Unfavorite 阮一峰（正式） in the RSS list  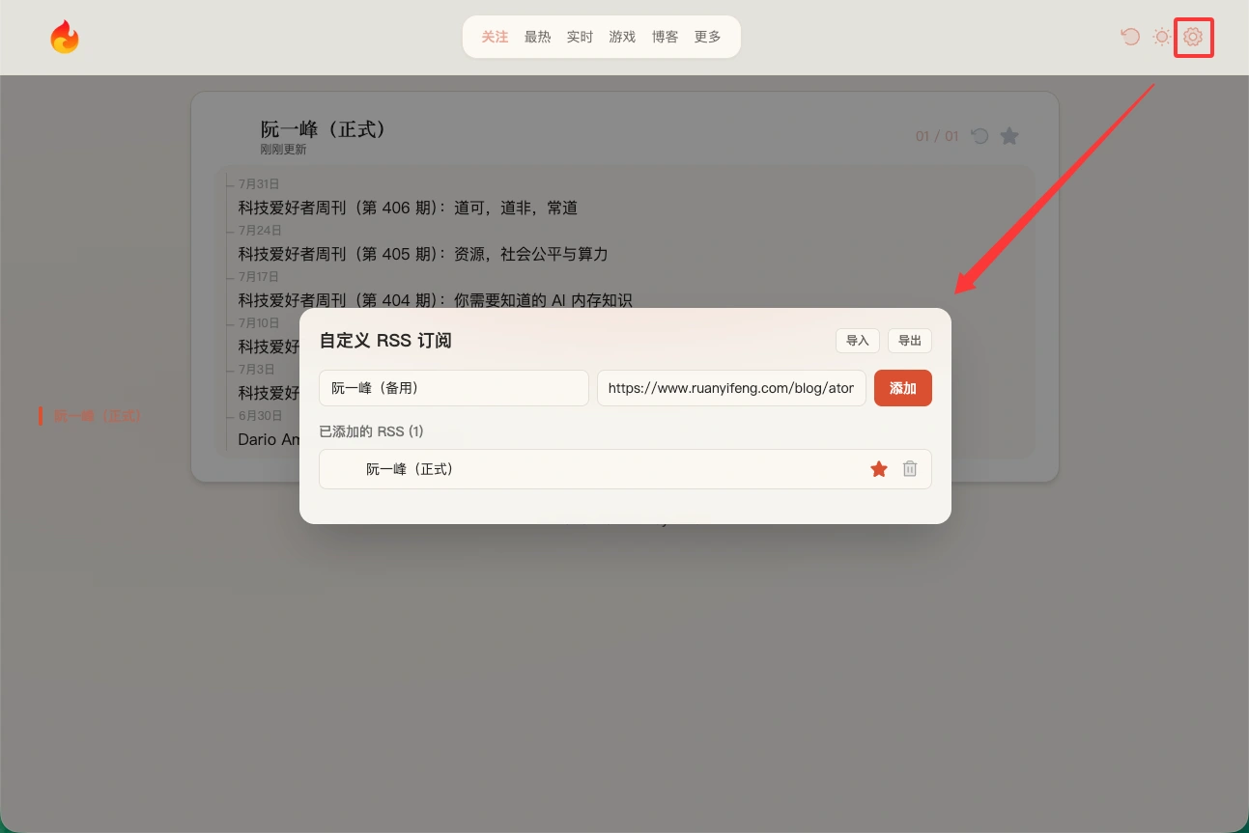(x=879, y=469)
